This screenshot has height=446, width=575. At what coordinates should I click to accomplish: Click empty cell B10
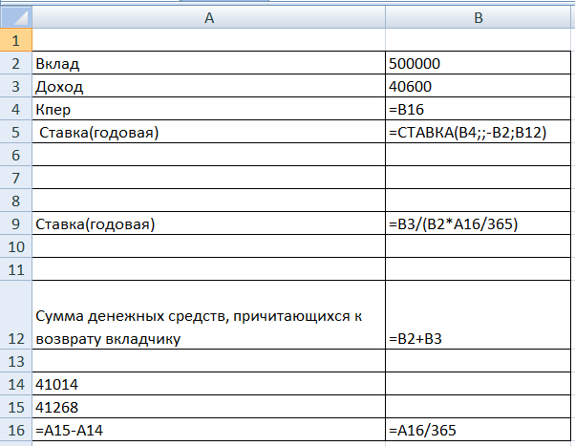coord(479,246)
